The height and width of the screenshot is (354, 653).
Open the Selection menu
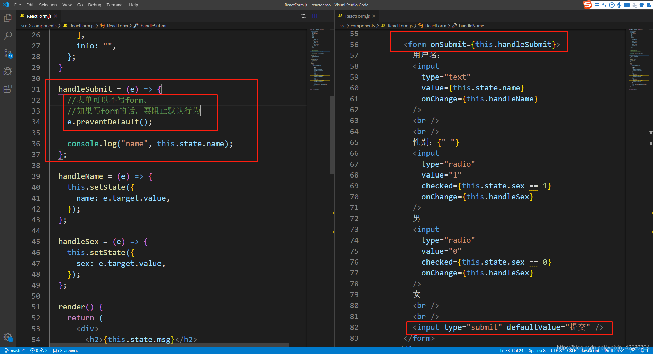48,5
